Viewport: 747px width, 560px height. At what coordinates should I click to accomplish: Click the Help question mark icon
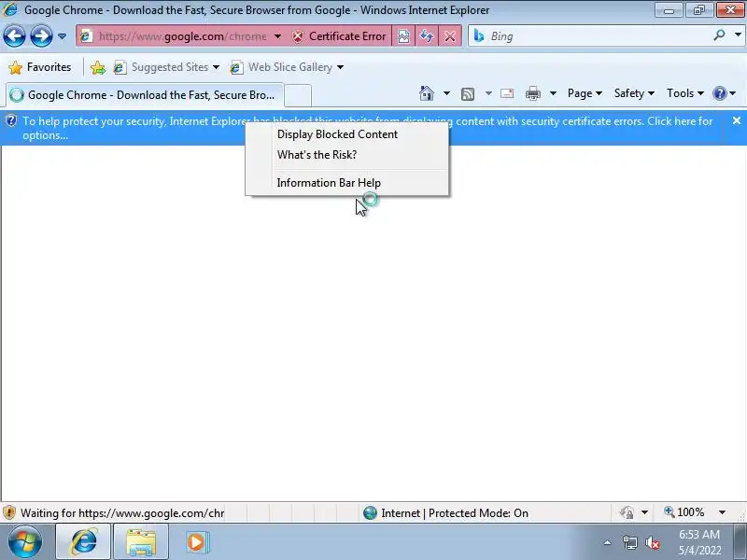click(x=719, y=93)
